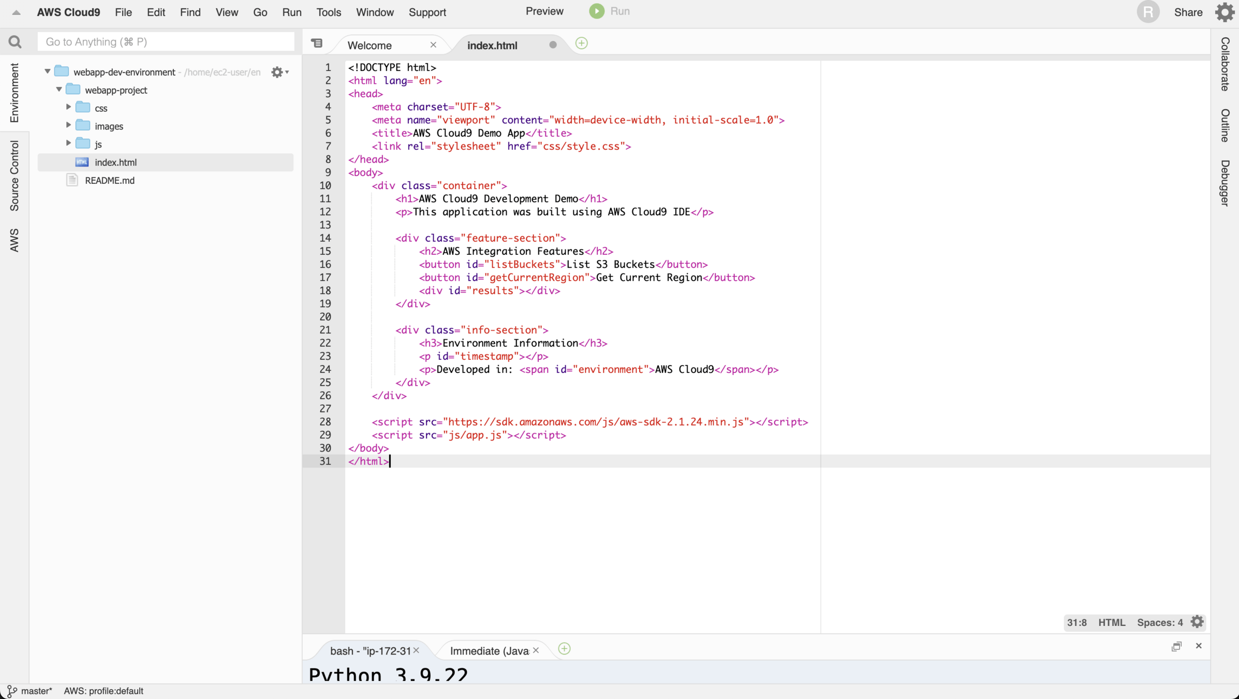Add a new editor tab with plus icon
Screen dimensions: 1239x699
[x=581, y=43]
